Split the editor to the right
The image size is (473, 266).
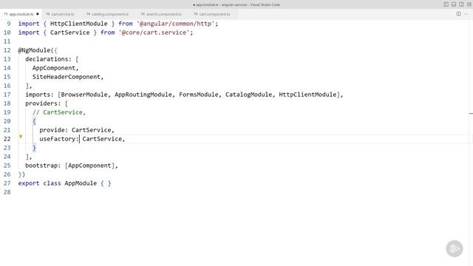click(458, 14)
